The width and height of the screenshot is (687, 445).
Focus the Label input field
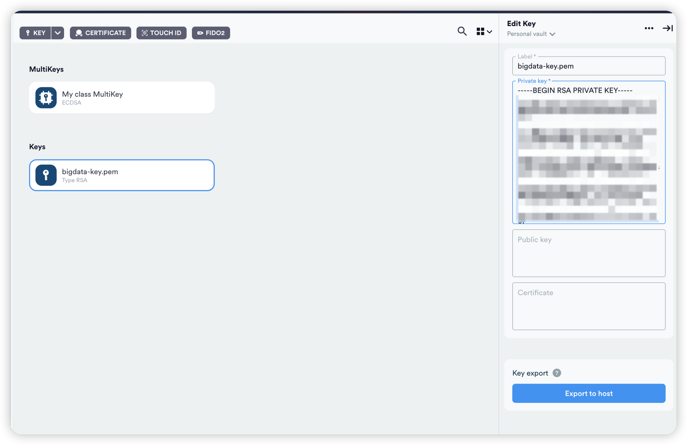click(x=589, y=66)
